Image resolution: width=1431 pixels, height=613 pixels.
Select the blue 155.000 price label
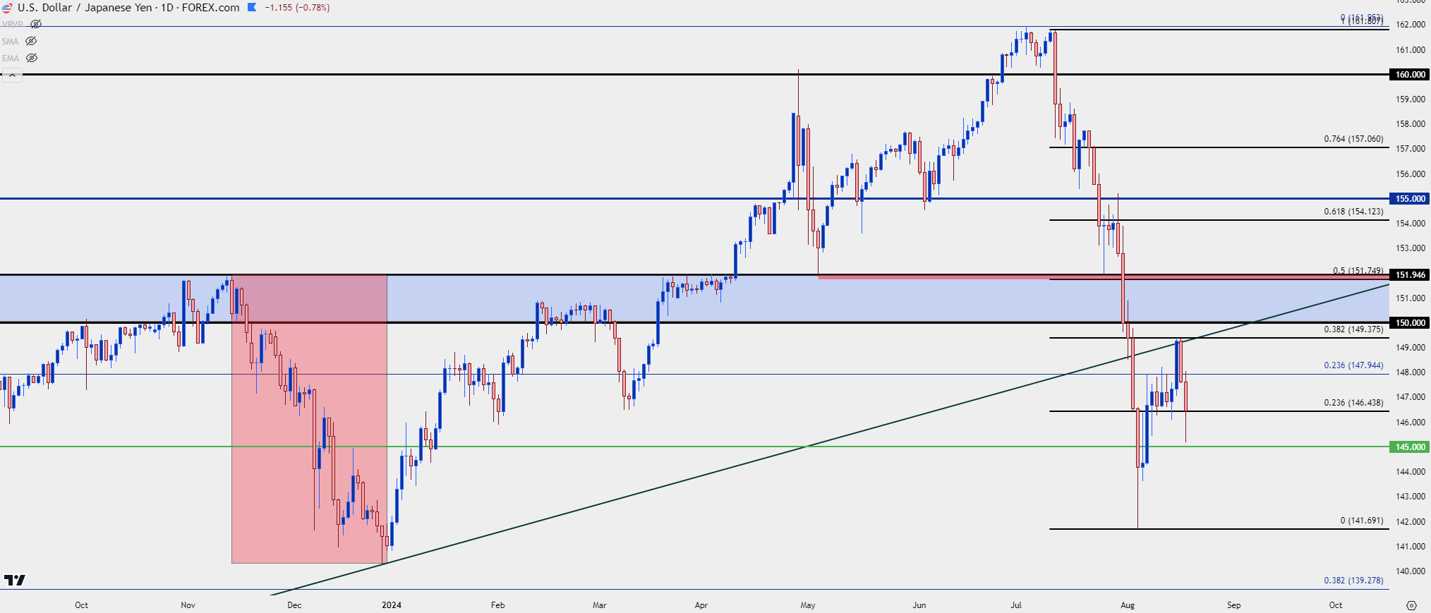coord(1410,199)
